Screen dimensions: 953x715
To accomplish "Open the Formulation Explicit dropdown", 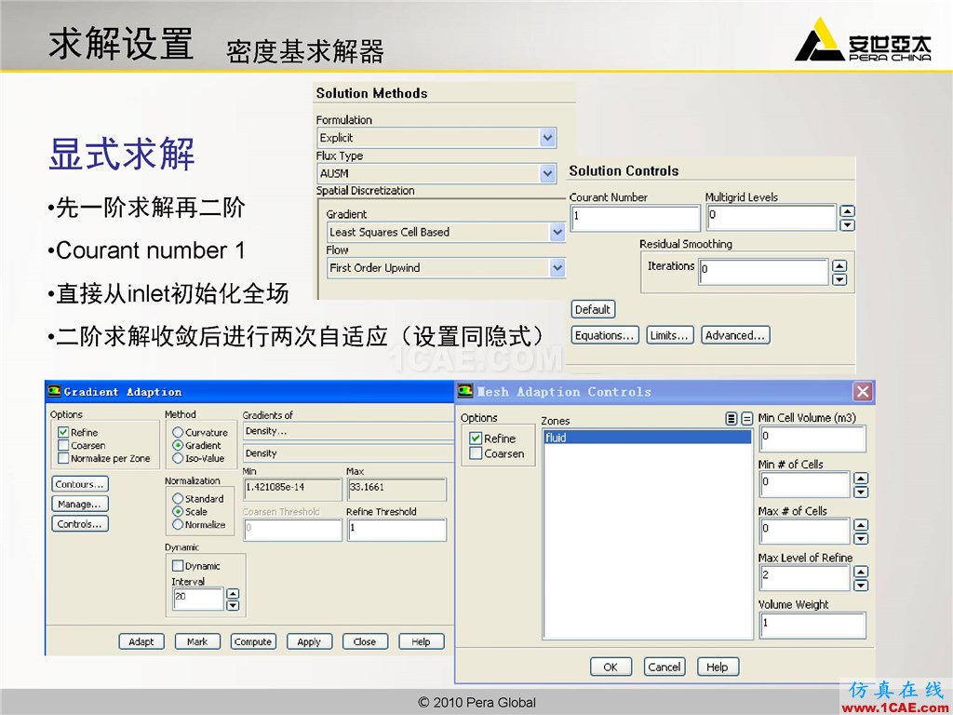I will click(x=547, y=138).
